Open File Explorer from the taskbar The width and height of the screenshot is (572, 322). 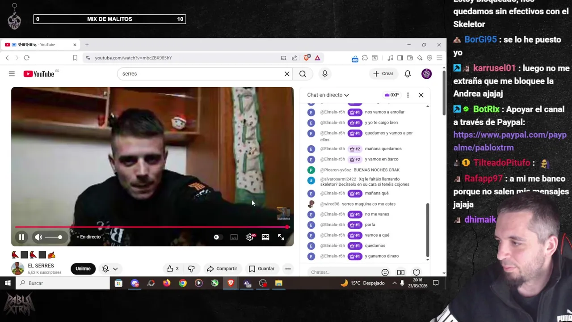point(279,283)
